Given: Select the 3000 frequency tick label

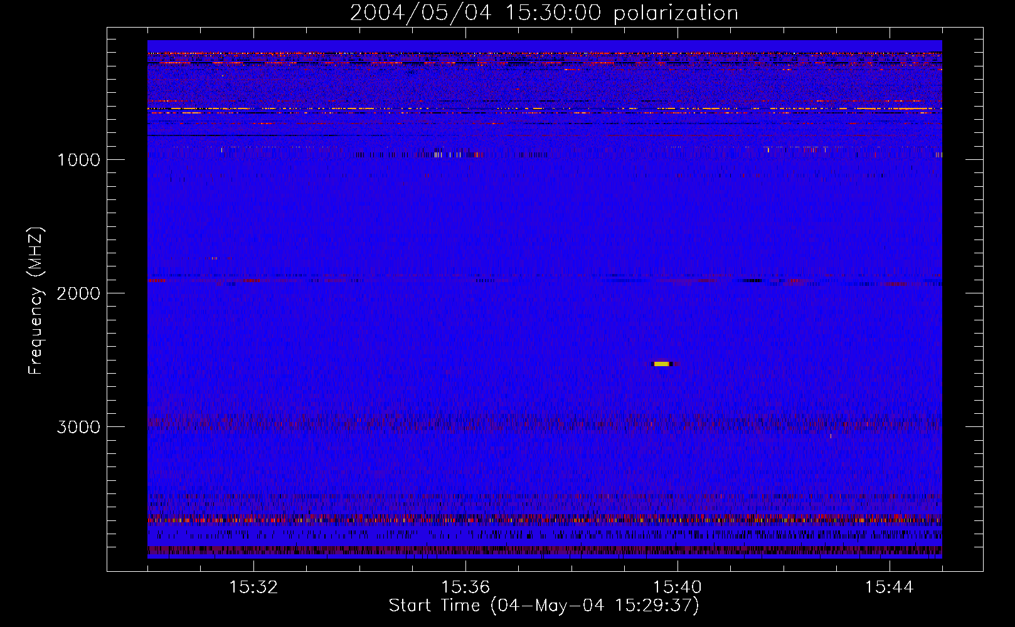Looking at the screenshot, I should 78,427.
